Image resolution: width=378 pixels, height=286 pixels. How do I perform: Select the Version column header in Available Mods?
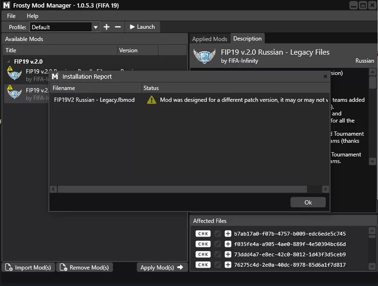[x=138, y=50]
